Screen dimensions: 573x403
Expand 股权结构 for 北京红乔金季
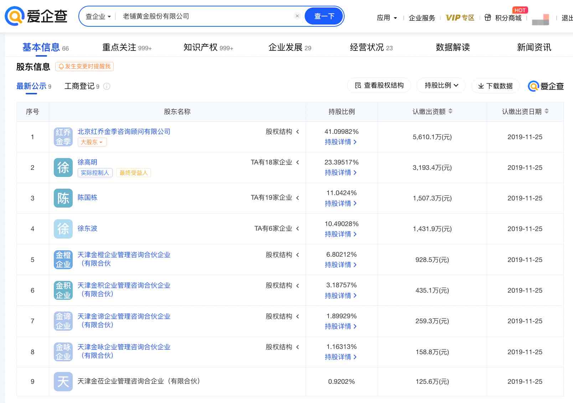(282, 132)
